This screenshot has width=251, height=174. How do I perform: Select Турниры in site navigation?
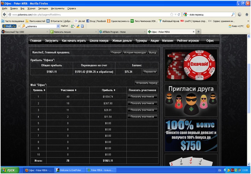[x=141, y=41]
